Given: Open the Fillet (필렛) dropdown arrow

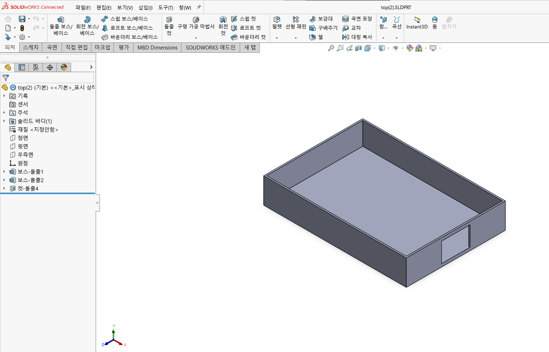Looking at the screenshot, I should (277, 38).
